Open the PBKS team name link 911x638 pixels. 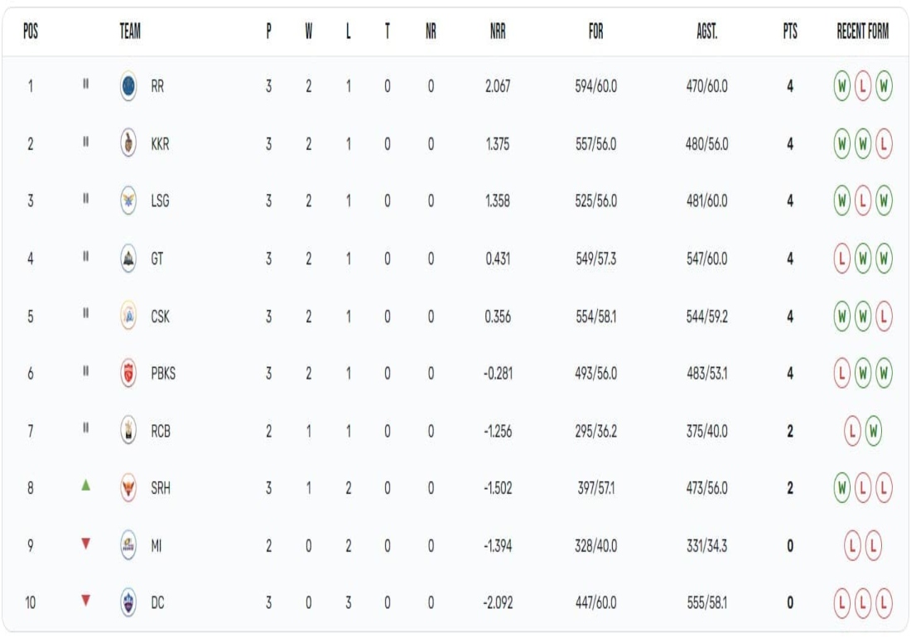point(163,373)
